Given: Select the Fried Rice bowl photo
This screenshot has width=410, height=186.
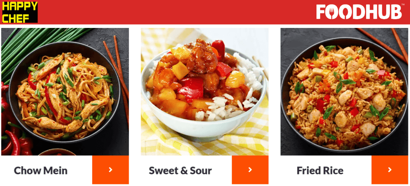Looking at the screenshot, I should point(344,92).
